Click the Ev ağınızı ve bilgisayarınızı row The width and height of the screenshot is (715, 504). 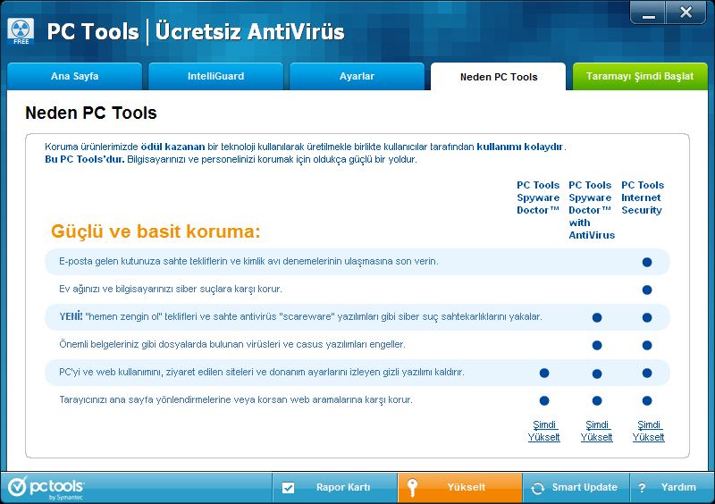point(357,290)
